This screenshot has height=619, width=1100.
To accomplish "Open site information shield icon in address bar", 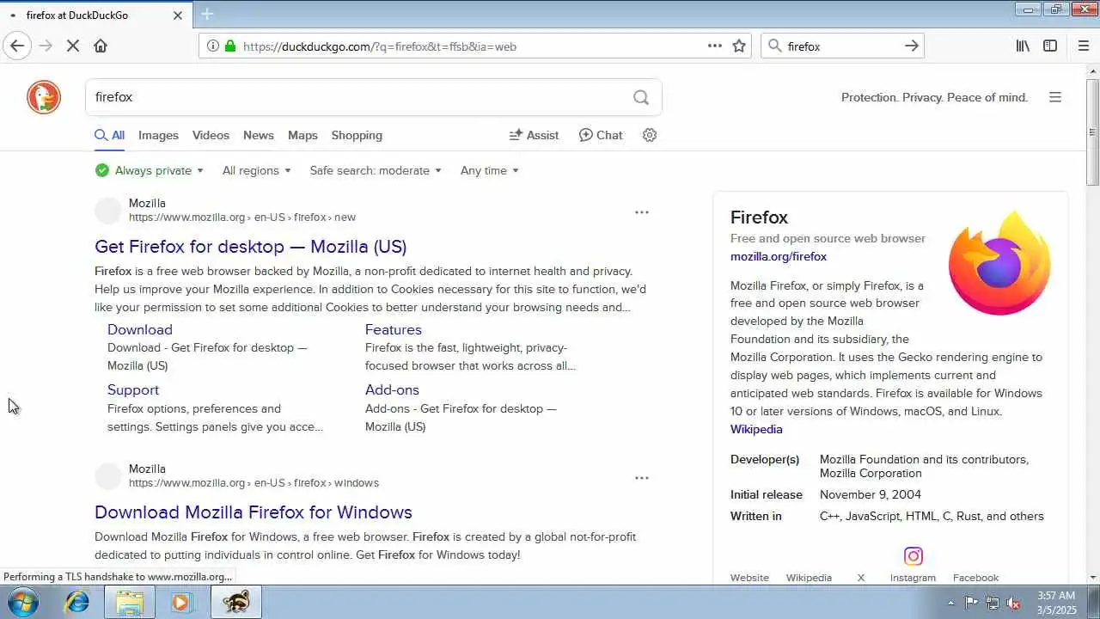I will point(213,46).
